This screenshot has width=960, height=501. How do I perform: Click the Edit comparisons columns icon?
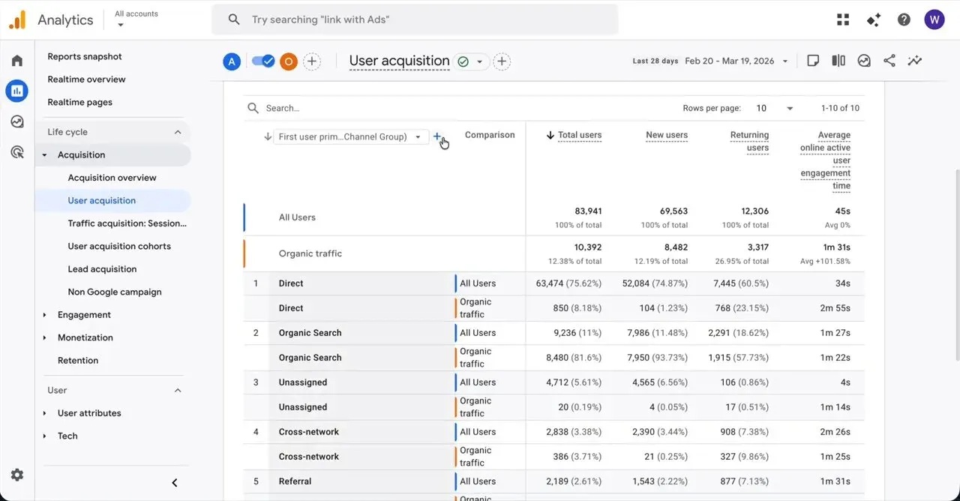click(x=838, y=61)
